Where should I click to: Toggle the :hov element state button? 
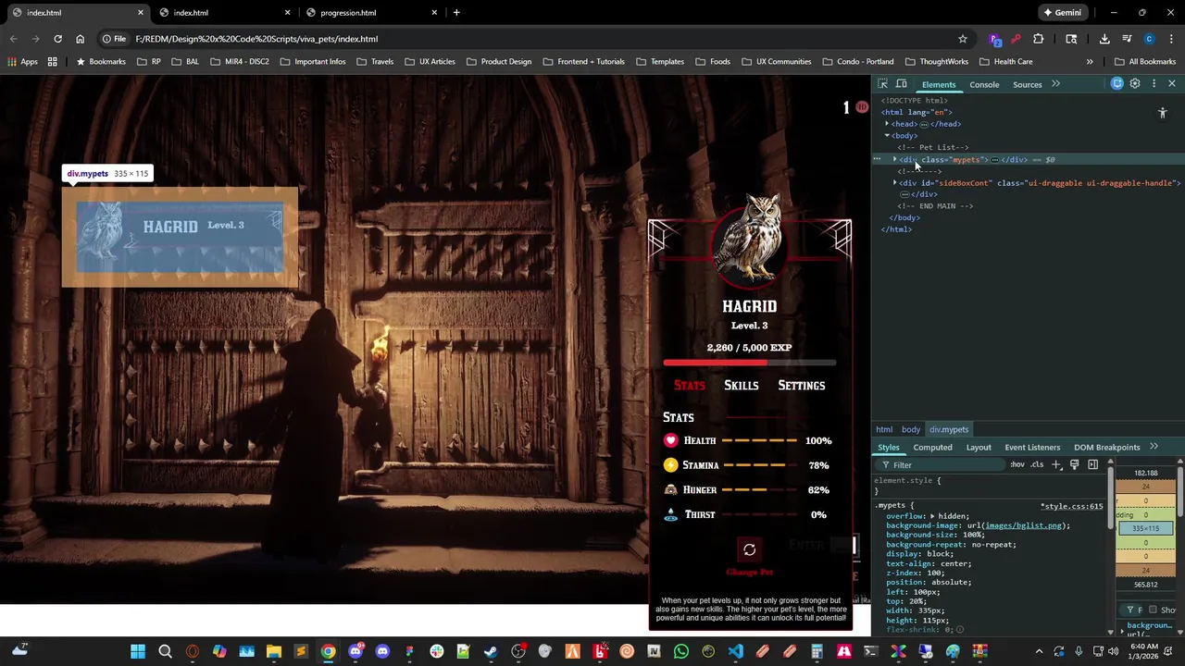[x=1017, y=464]
